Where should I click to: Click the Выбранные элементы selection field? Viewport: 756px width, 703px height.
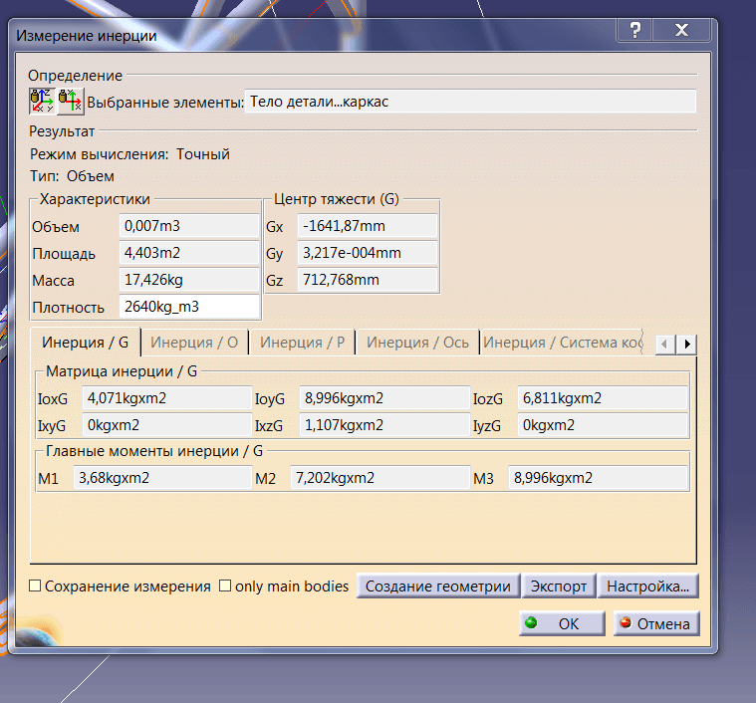pyautogui.click(x=469, y=102)
